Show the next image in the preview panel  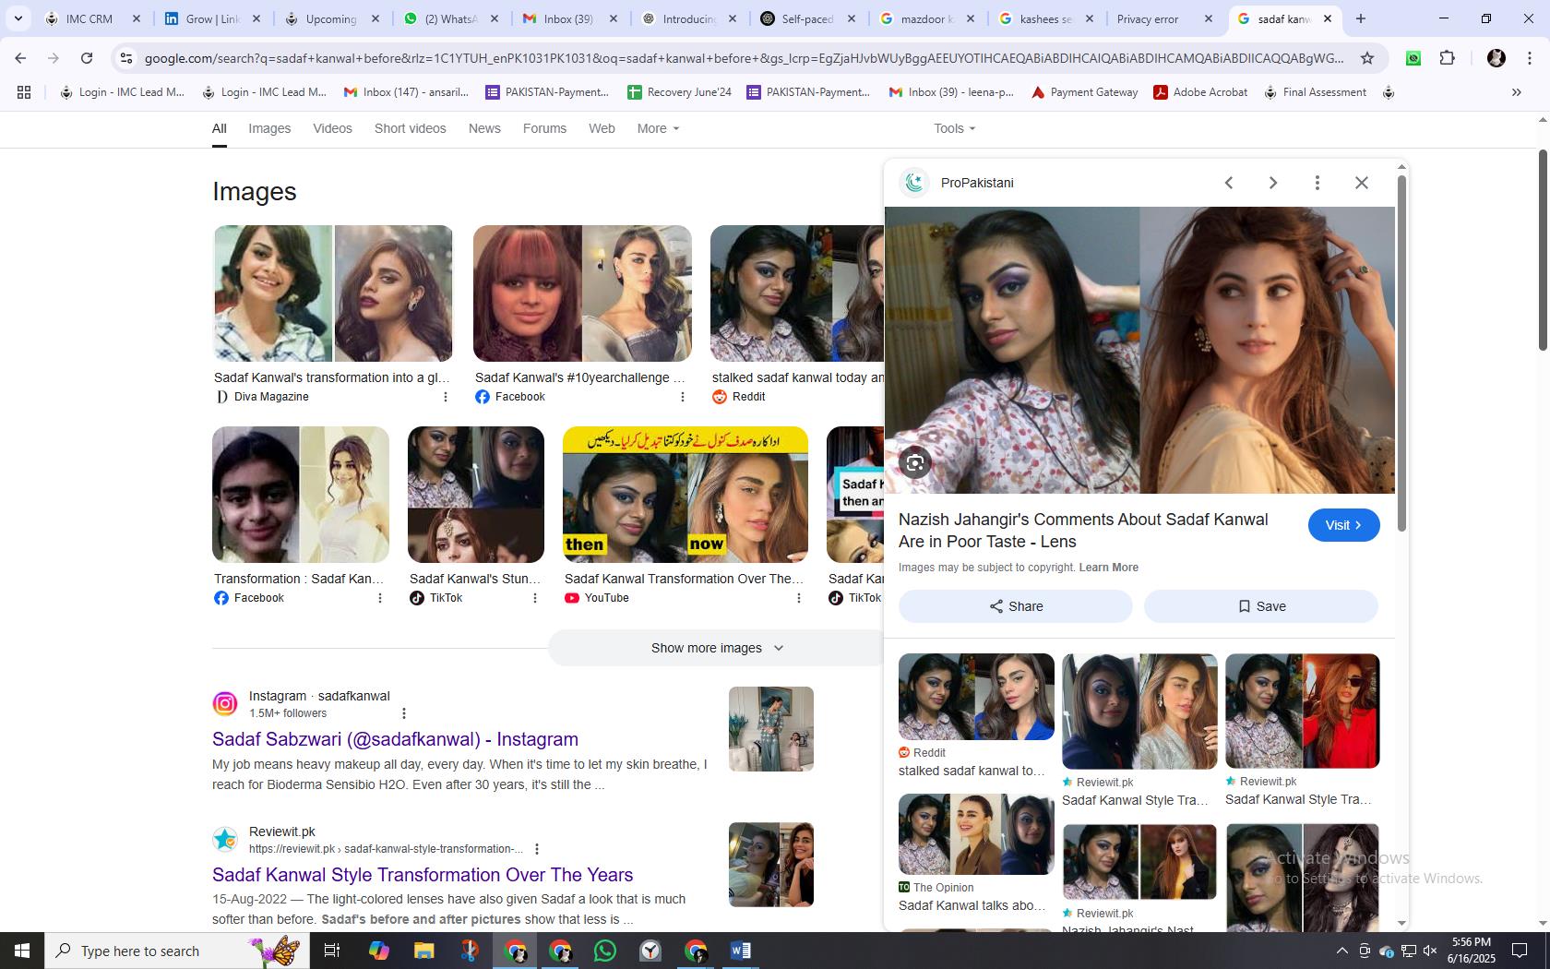1273,183
